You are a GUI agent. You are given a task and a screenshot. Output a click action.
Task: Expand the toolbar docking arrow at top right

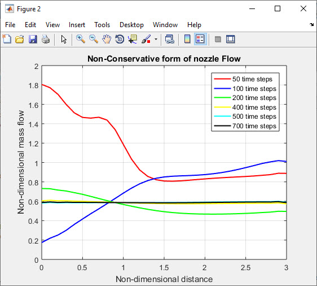click(x=311, y=25)
